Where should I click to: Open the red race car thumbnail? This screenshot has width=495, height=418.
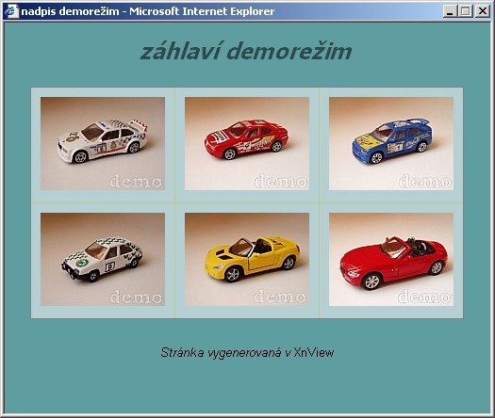click(247, 143)
